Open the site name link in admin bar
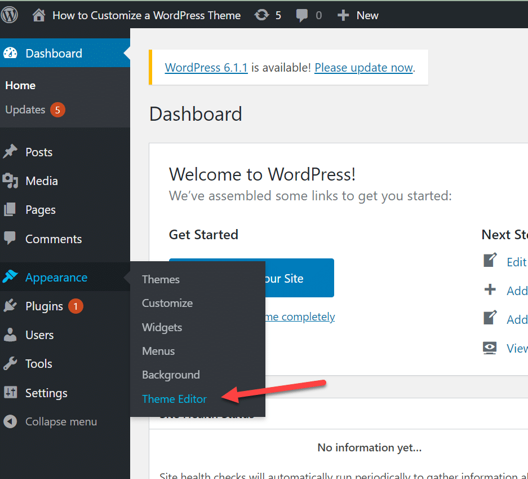This screenshot has height=479, width=528. [x=147, y=15]
